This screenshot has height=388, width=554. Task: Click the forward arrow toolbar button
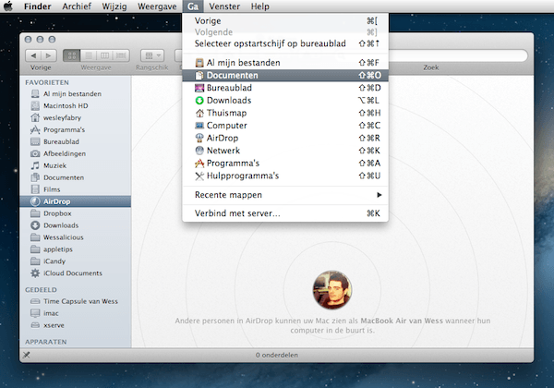tap(49, 55)
